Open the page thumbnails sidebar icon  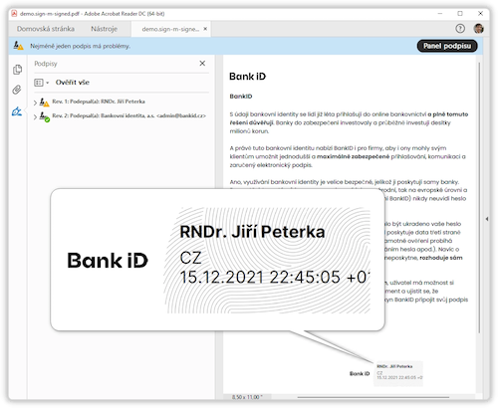(17, 70)
